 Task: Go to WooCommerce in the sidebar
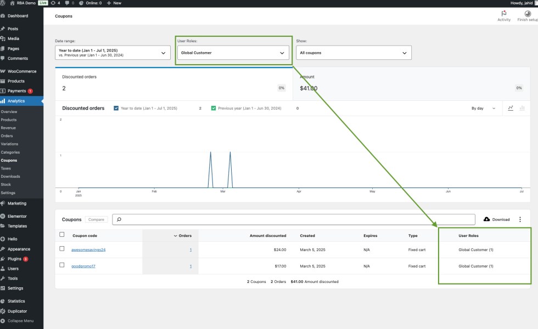coord(21,71)
